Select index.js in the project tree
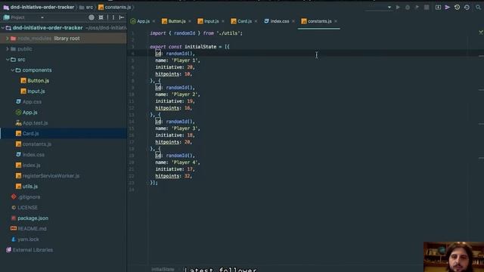 point(31,165)
